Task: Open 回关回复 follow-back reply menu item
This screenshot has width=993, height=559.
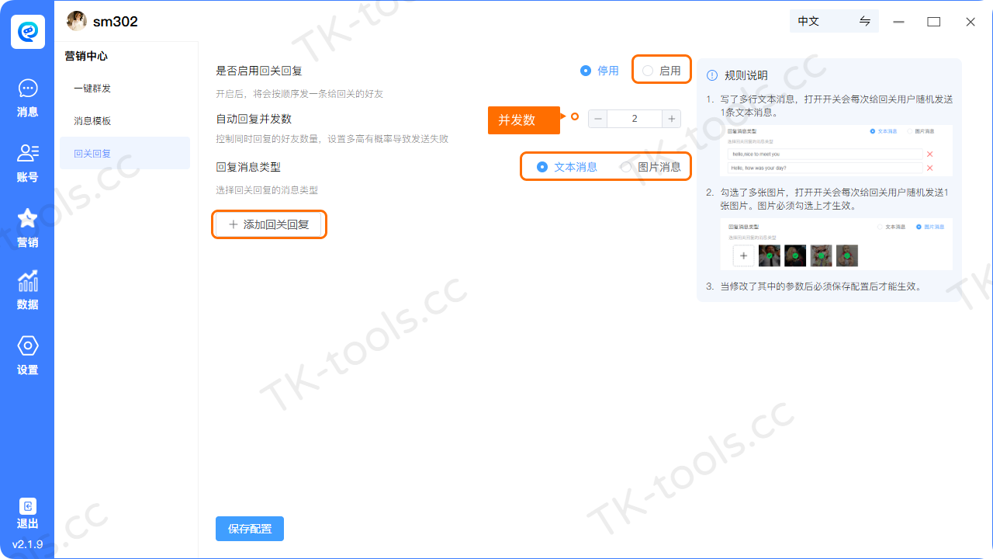Action: click(x=125, y=153)
